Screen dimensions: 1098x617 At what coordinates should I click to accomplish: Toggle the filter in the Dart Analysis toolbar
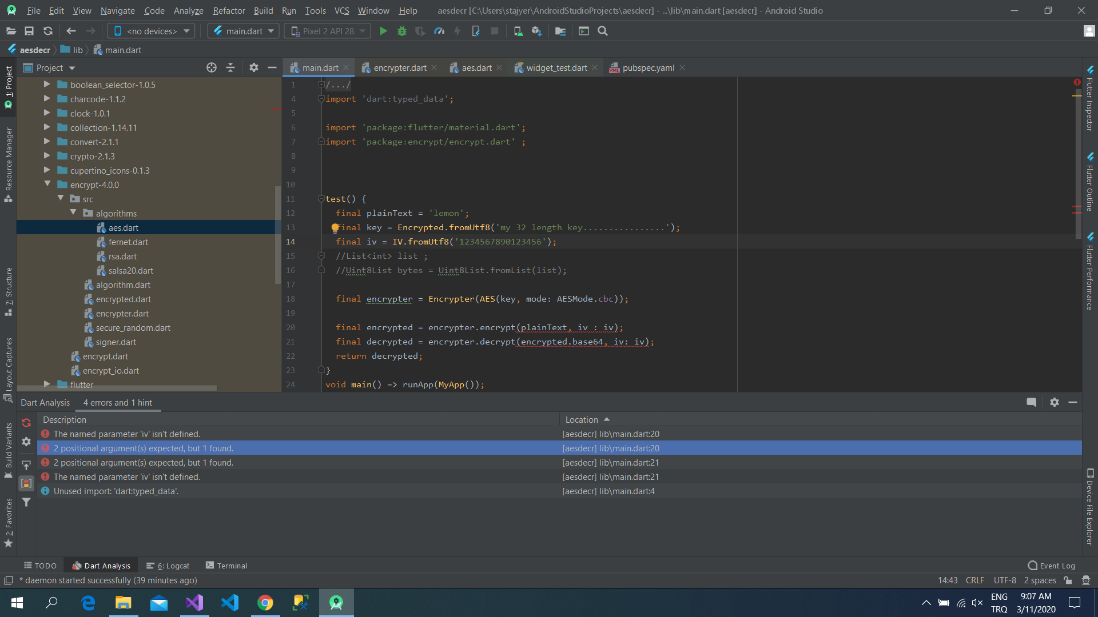[26, 502]
